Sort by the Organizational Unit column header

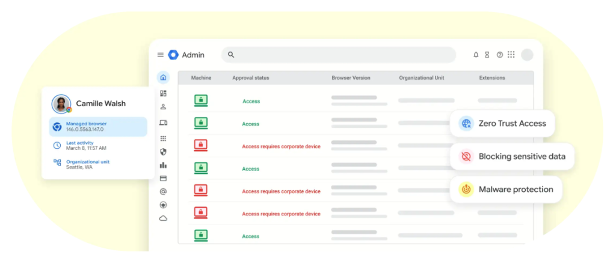pos(422,78)
